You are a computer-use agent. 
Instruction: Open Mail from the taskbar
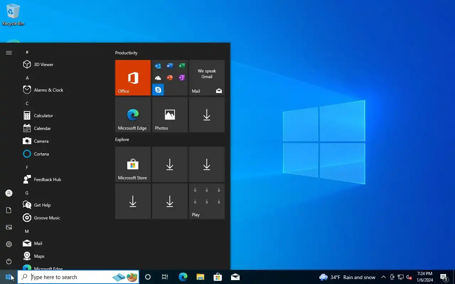(235, 277)
